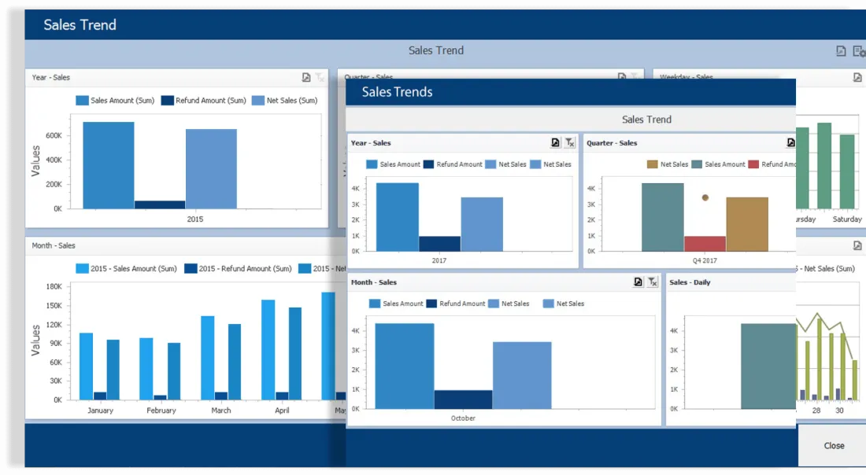Click greyed clear filter icon on background Year - Sales
866x475 pixels.
[320, 77]
